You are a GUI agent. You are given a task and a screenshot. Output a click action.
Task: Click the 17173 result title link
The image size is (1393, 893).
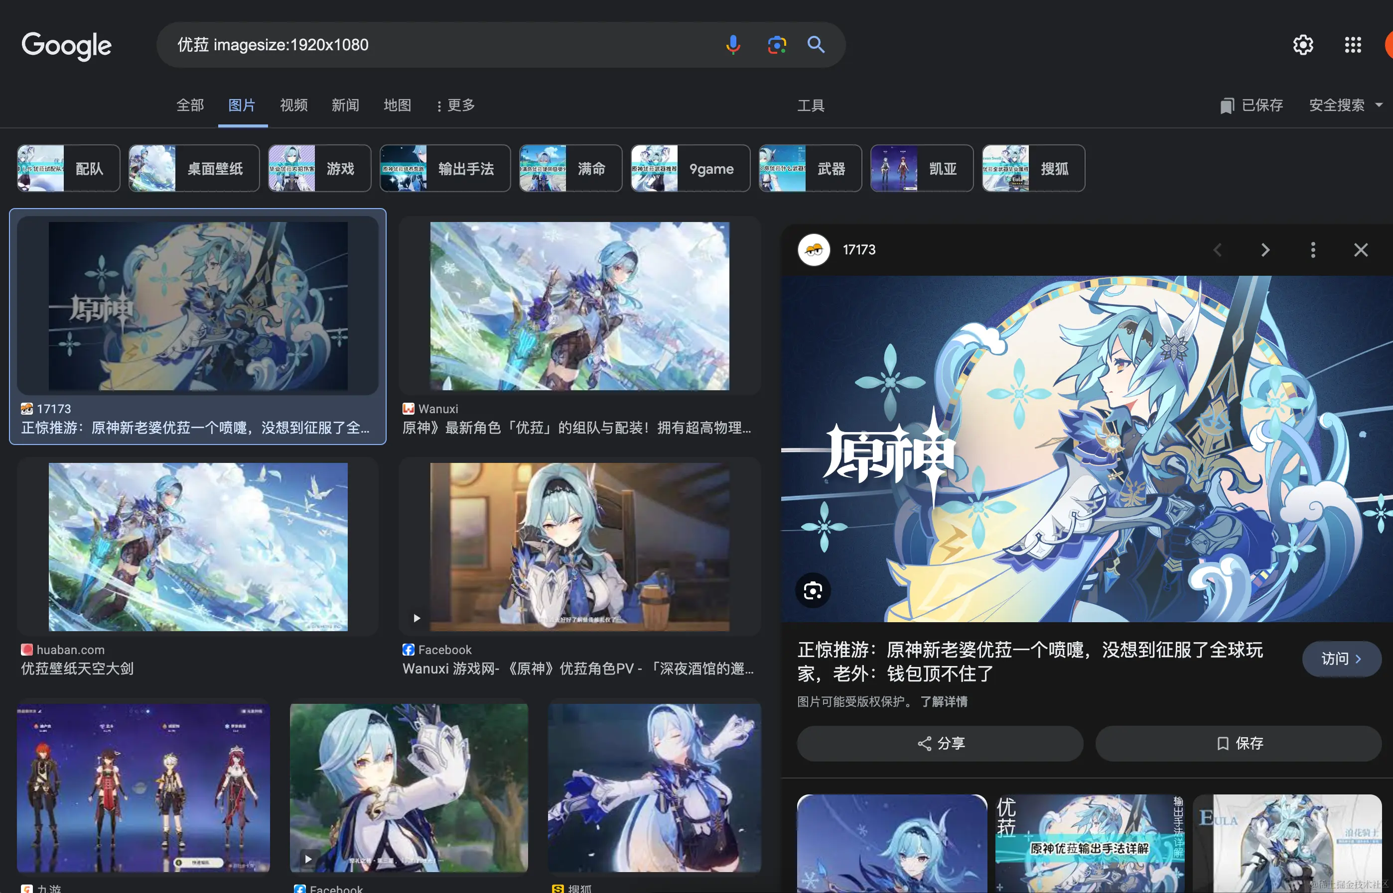pyautogui.click(x=195, y=428)
